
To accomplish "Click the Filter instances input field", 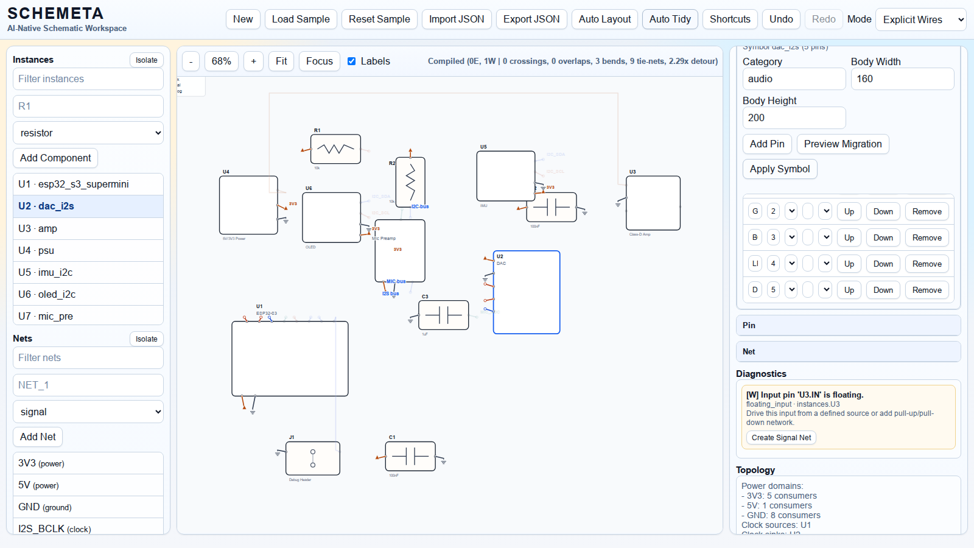I will coord(88,79).
